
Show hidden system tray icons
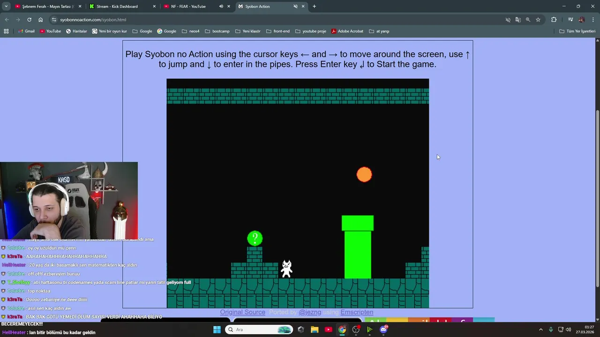pos(540,330)
